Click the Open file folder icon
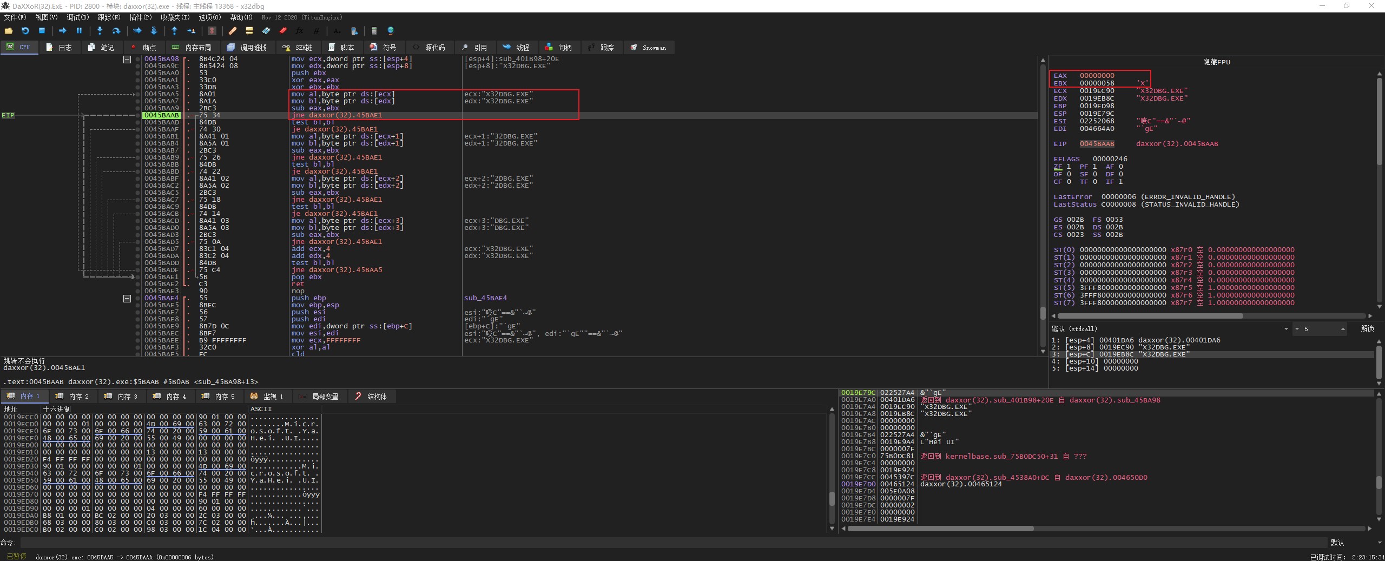Screen dimensions: 1385x561 click(x=9, y=31)
